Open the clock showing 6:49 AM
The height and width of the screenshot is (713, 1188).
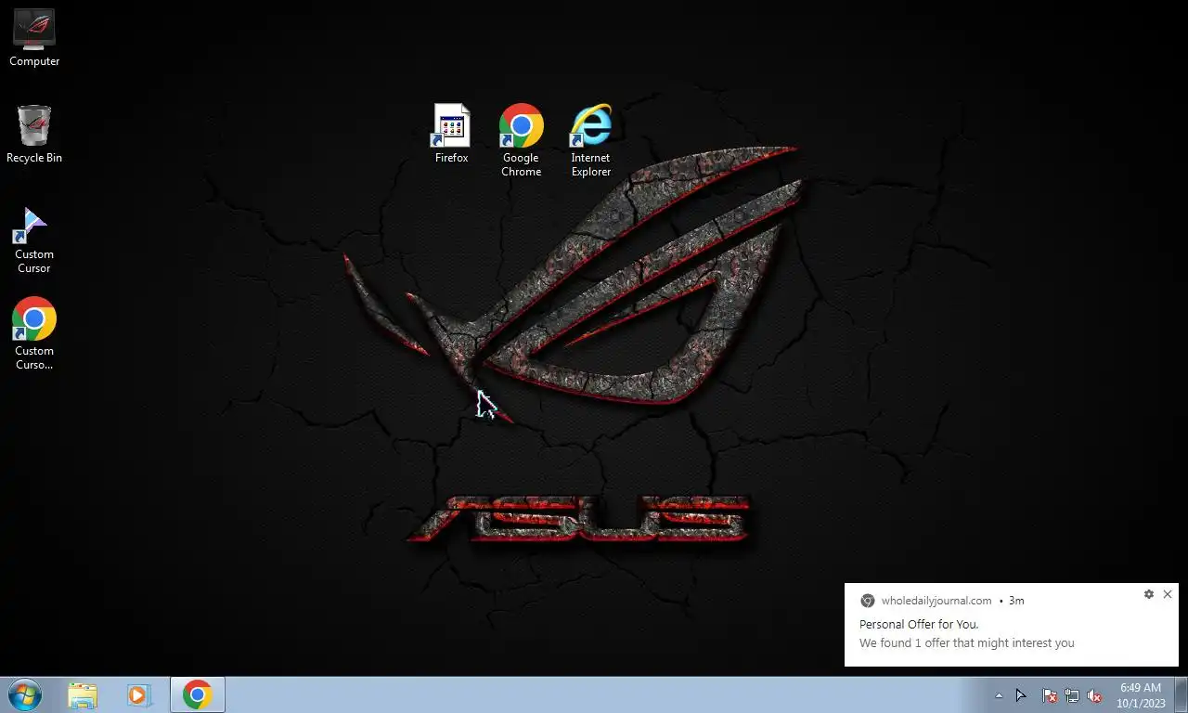click(1141, 695)
